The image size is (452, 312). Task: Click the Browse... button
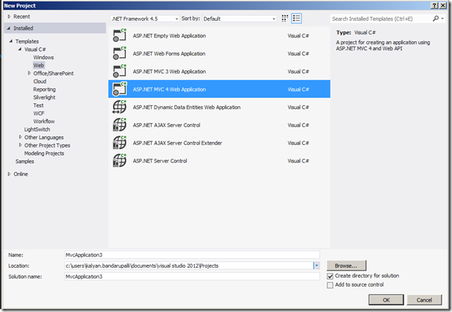[x=346, y=266]
